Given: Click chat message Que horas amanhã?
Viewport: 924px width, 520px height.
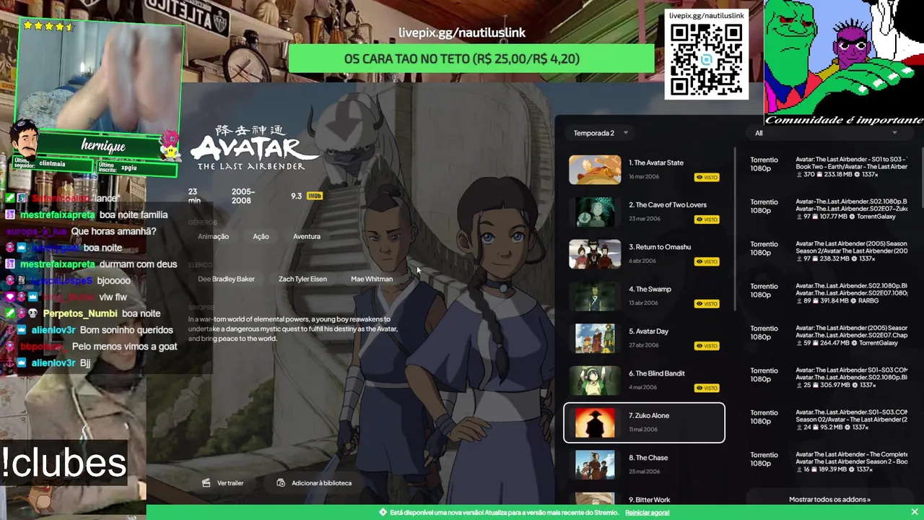Looking at the screenshot, I should click(113, 231).
